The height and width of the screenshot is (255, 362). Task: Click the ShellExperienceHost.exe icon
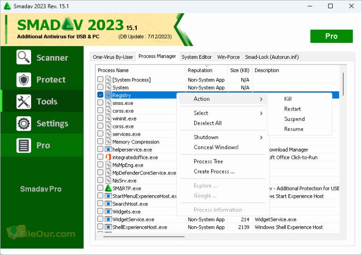[x=108, y=227]
